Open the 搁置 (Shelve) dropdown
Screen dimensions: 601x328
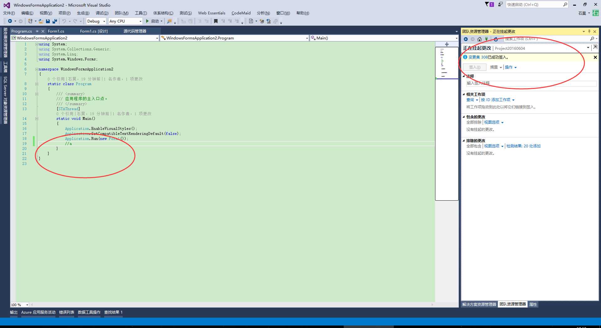point(496,67)
